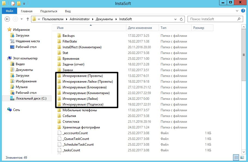This screenshot has width=248, height=162.
Task: Click the Back navigation arrow
Action: tap(7, 19)
